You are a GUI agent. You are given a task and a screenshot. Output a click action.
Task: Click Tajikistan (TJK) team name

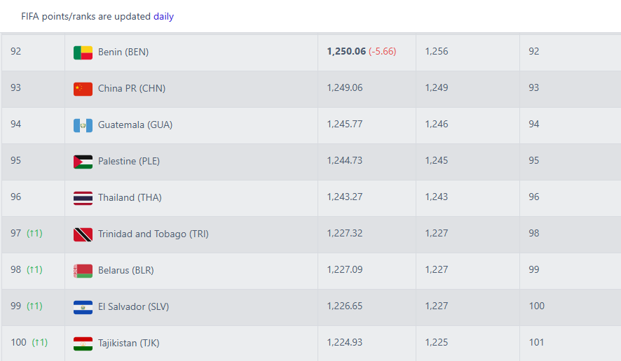point(129,343)
